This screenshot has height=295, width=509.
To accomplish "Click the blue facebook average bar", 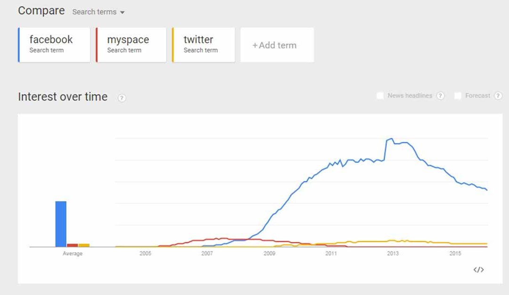I will pyautogui.click(x=61, y=224).
